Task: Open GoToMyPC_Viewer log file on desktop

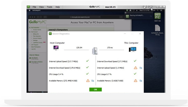Action: tap(157, 29)
